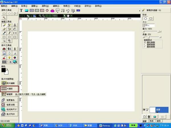Select the arrow line drawing tool
This screenshot has width=171, height=128.
tap(4, 41)
